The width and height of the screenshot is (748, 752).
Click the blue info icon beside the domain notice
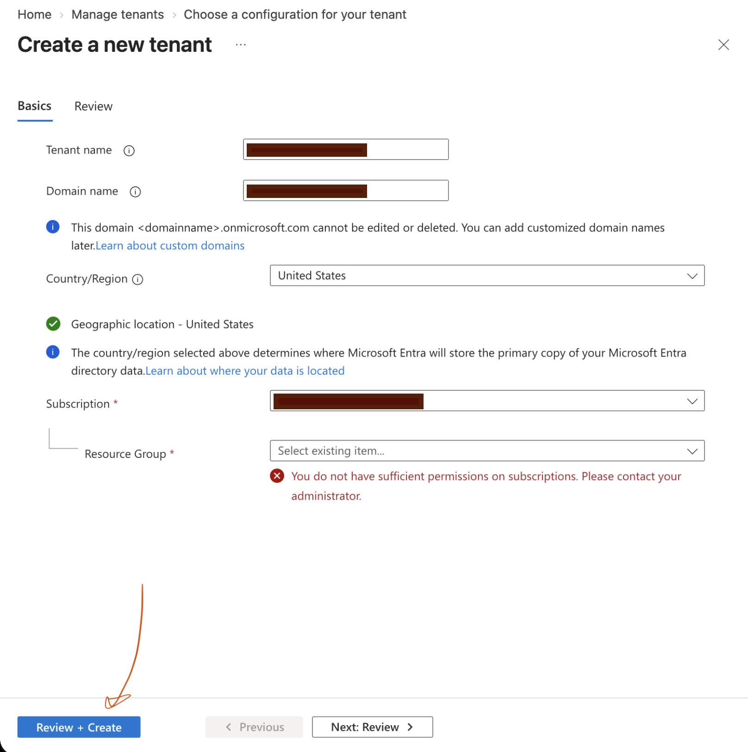point(53,227)
